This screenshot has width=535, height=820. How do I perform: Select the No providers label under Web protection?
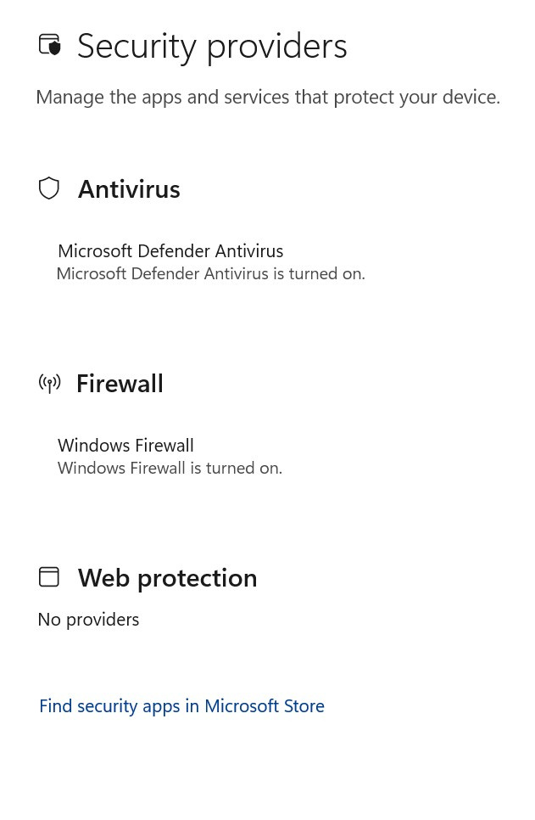[88, 619]
